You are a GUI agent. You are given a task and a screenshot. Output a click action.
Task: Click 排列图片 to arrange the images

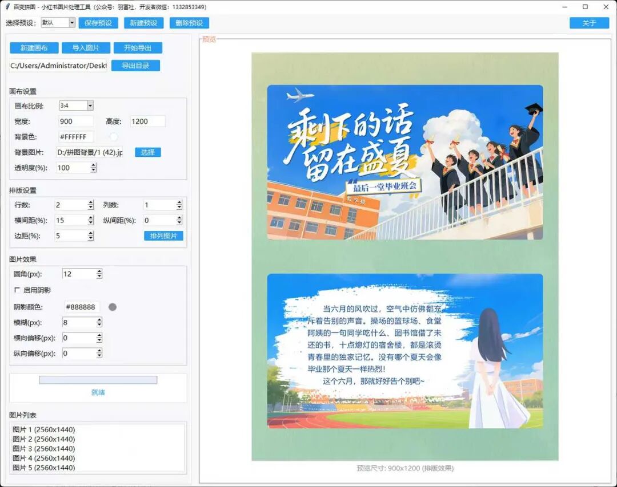point(163,236)
